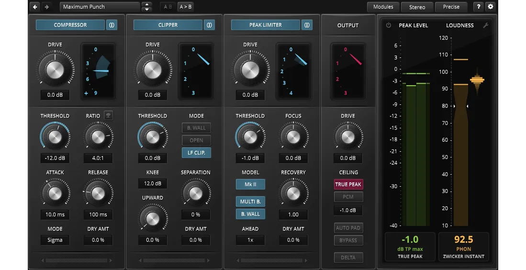
Task: Select LF CLIP. clipper mode
Action: click(x=197, y=153)
